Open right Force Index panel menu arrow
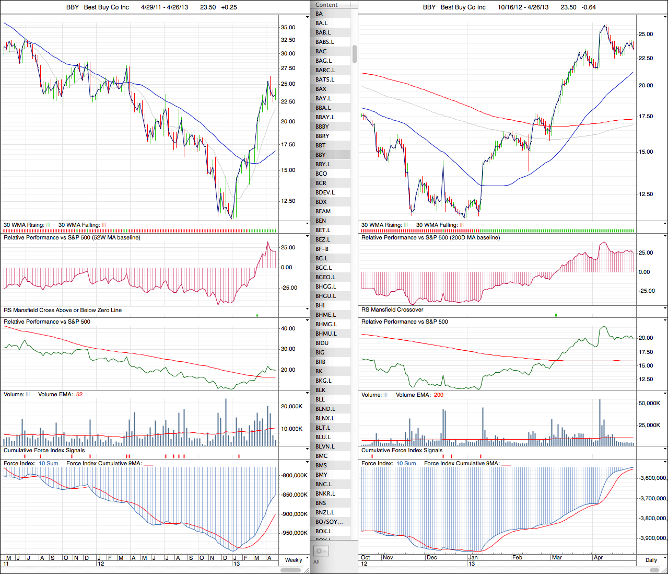668x574 pixels. click(665, 463)
